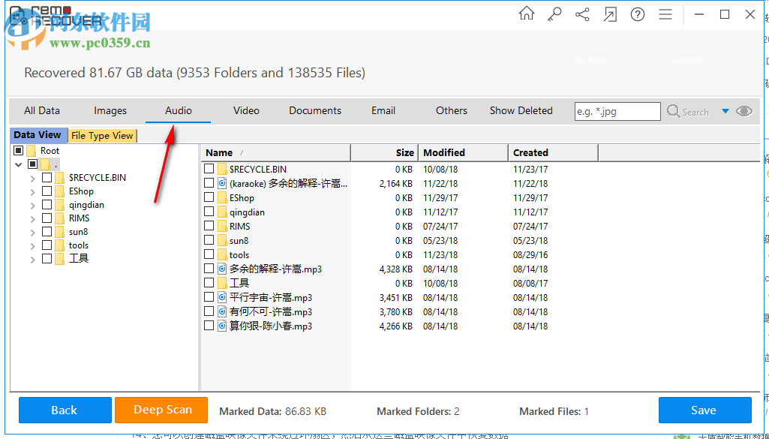Open the hamburger menu icon
This screenshot has width=769, height=439.
(665, 13)
